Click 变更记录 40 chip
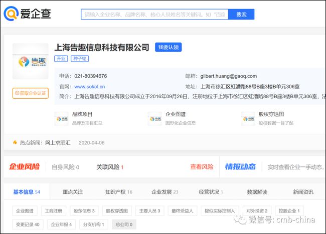The image size is (326, 234). coord(28,224)
